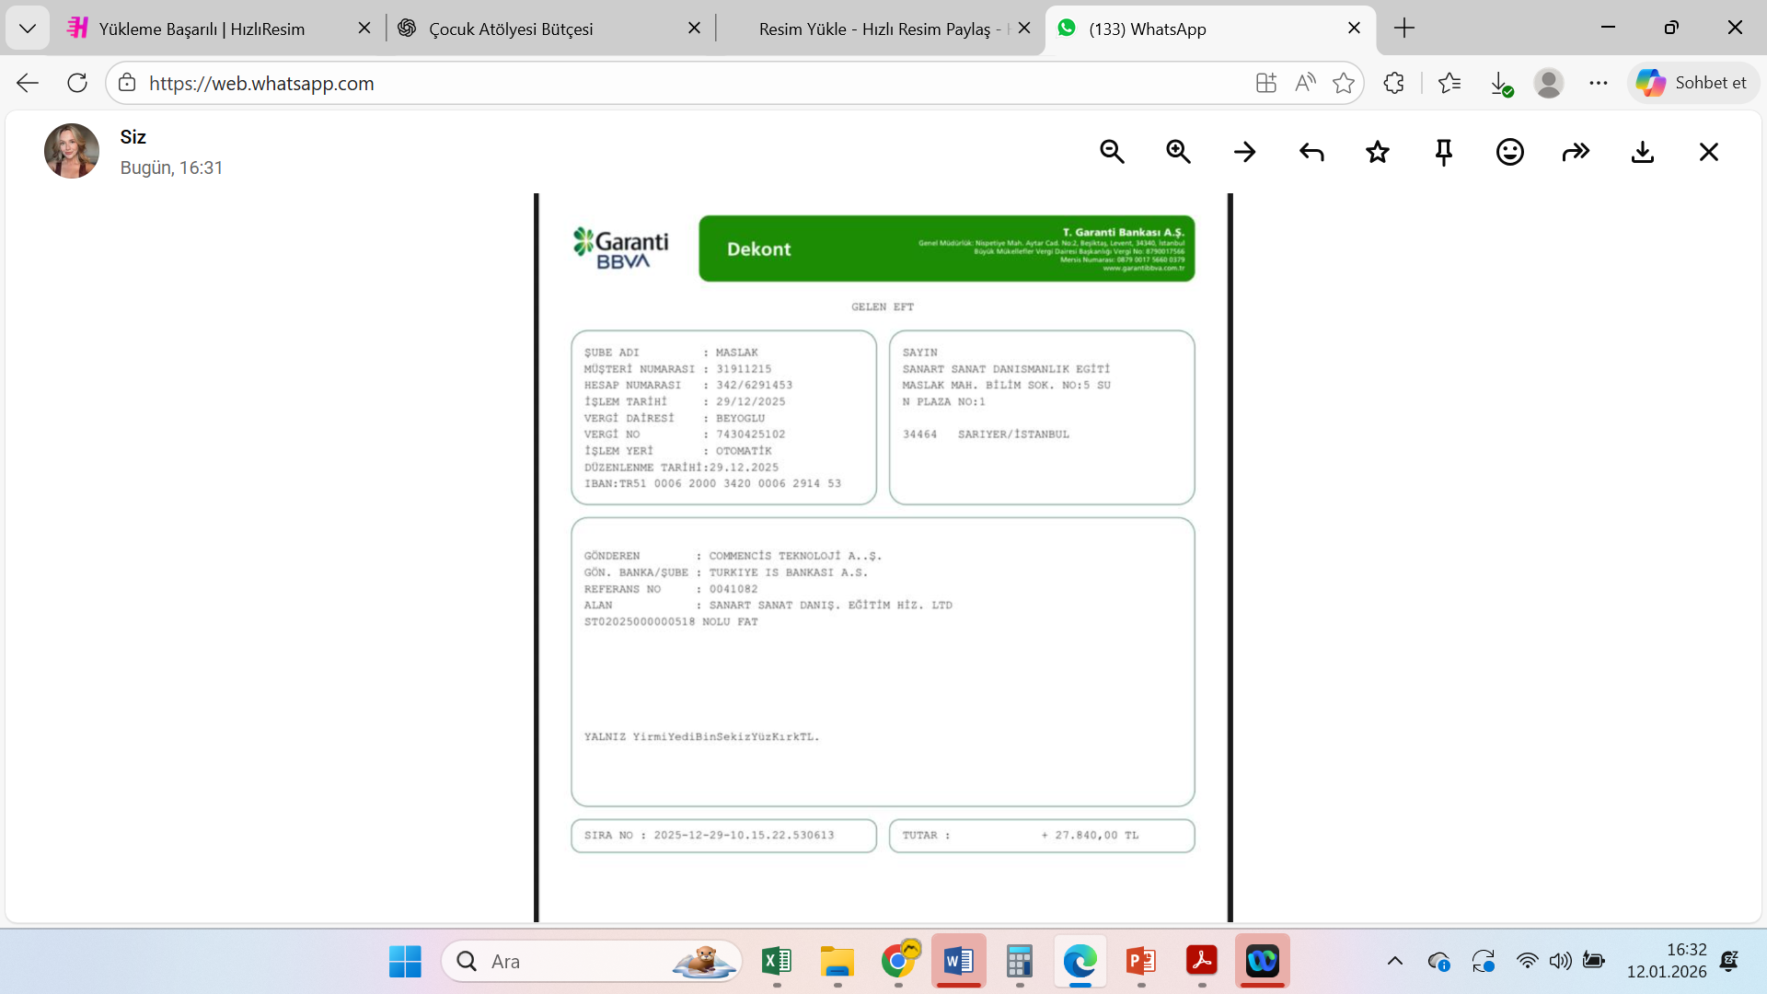Viewport: 1767px width, 994px height.
Task: Forward the image message
Action: (x=1576, y=152)
